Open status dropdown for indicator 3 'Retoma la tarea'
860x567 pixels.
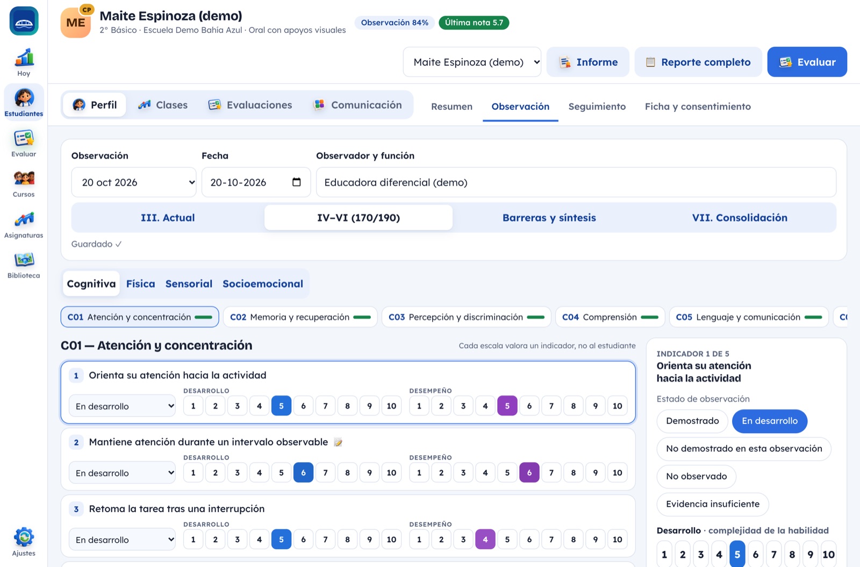point(122,540)
